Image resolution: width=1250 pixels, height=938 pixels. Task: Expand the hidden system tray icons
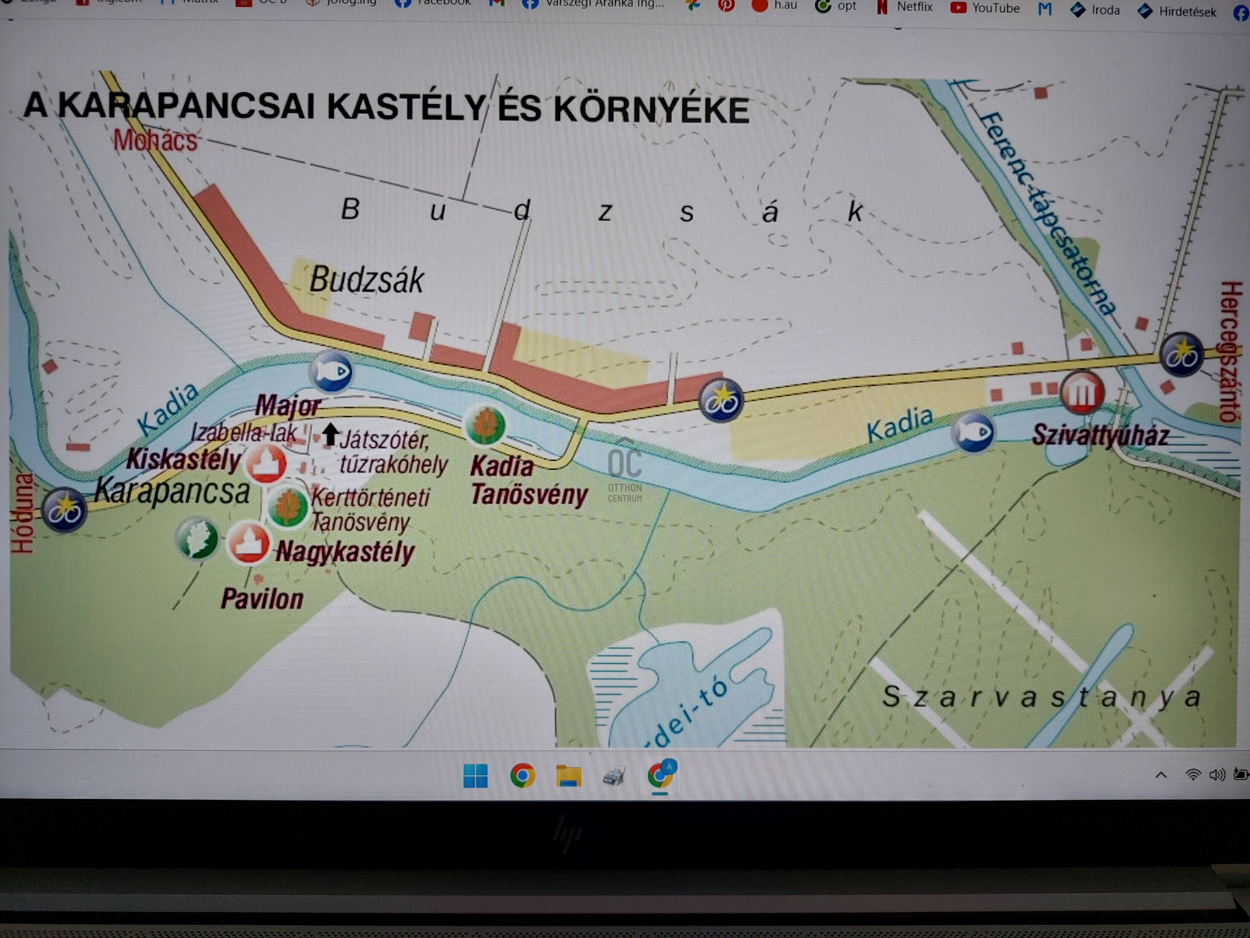click(x=1161, y=775)
